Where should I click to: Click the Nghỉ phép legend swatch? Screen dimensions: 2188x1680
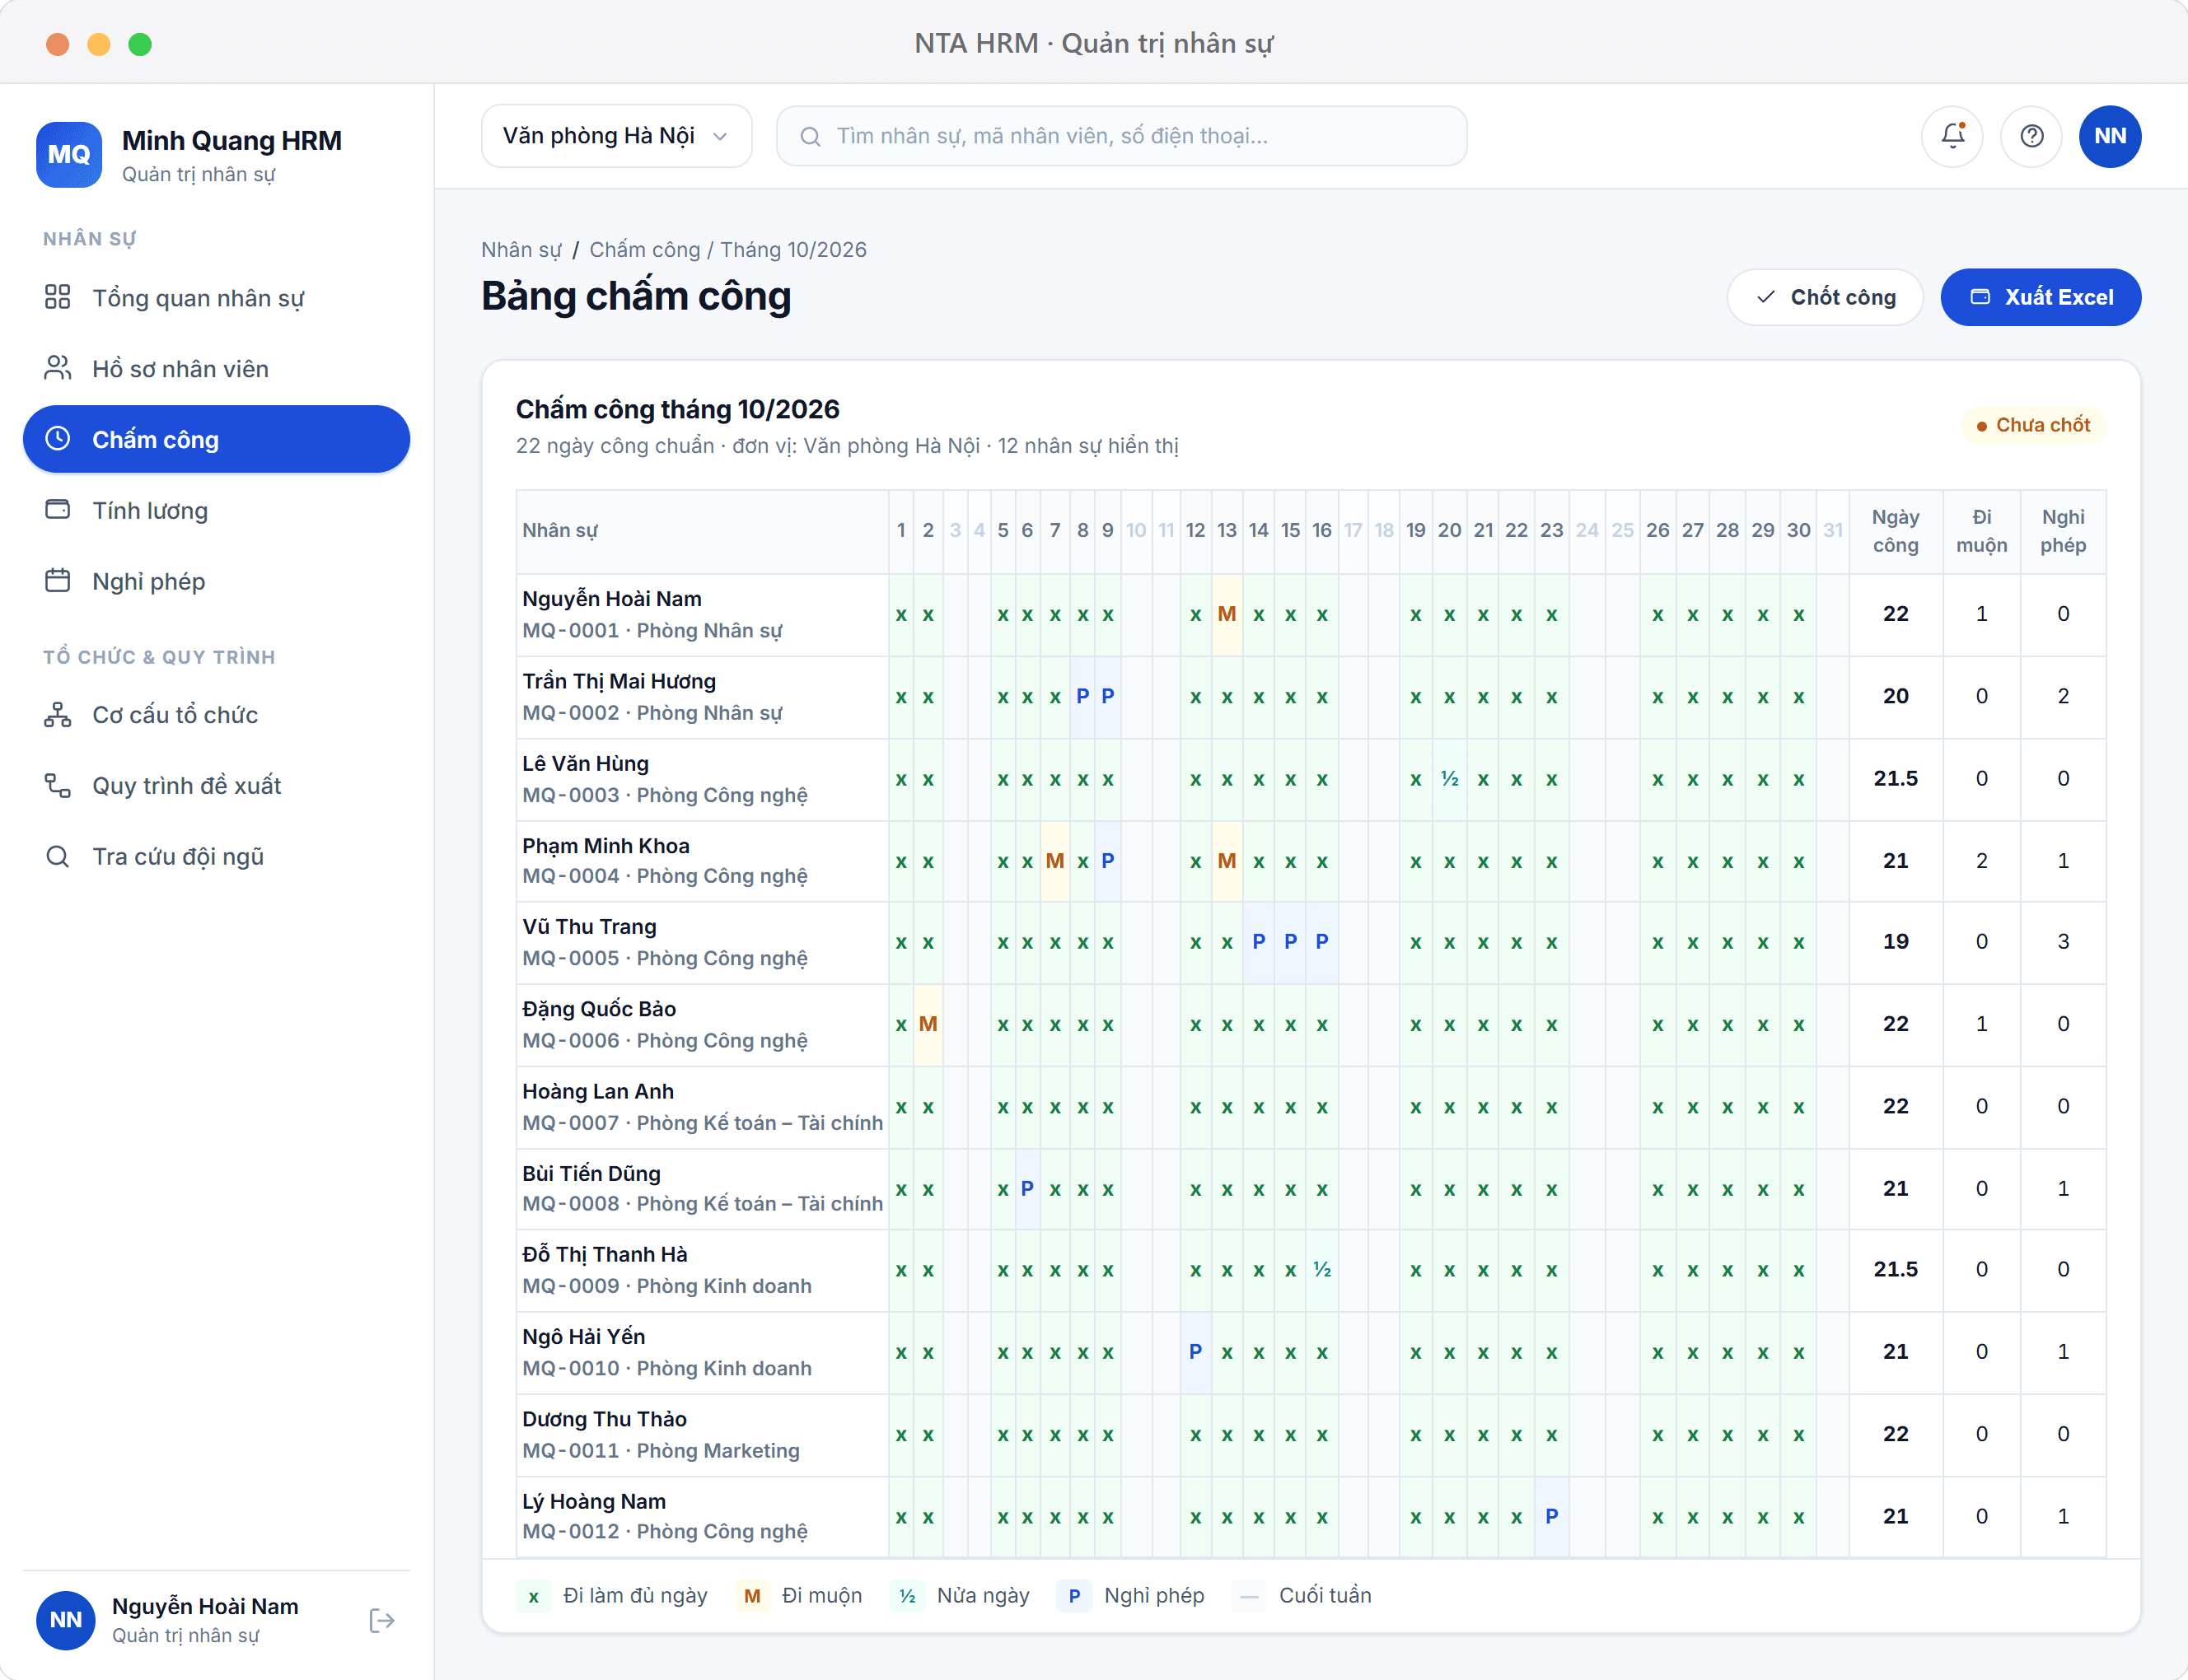pos(1073,1596)
